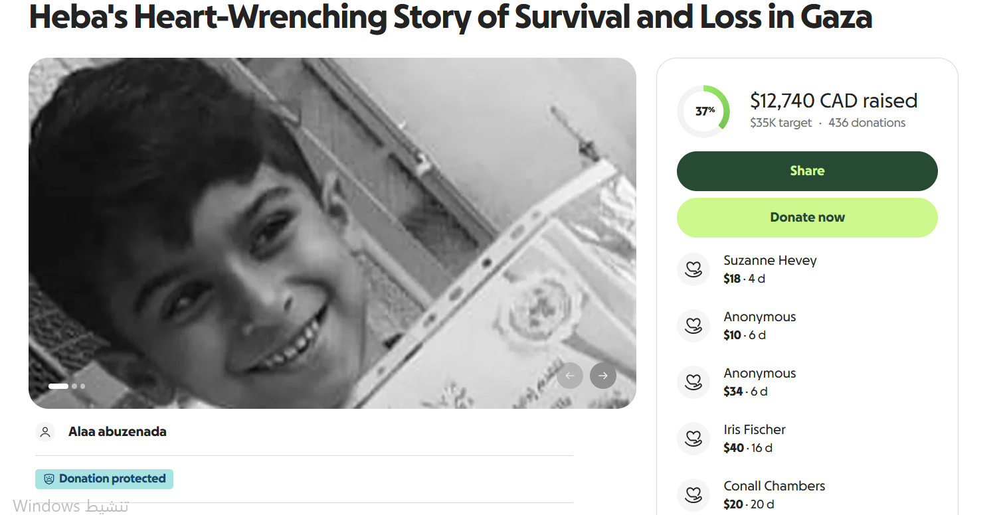Click the next photo arrow on carousel
This screenshot has width=1007, height=515.
[x=602, y=376]
